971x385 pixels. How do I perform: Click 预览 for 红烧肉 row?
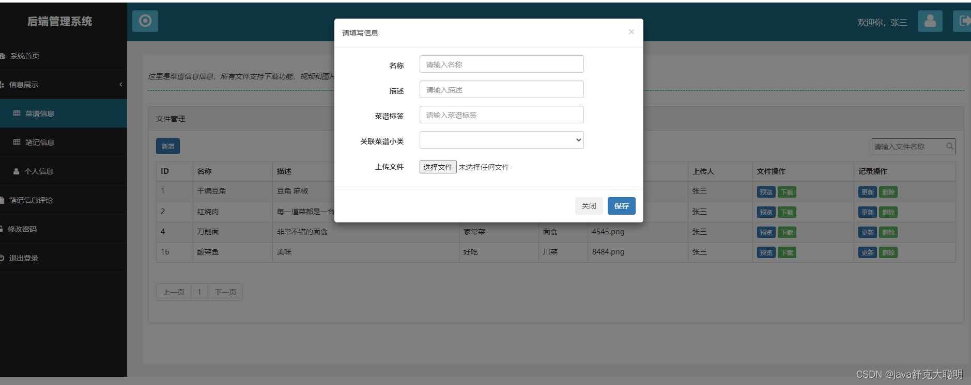click(x=766, y=212)
